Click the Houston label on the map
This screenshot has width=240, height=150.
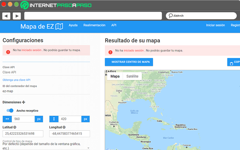pyautogui.click(x=122, y=103)
